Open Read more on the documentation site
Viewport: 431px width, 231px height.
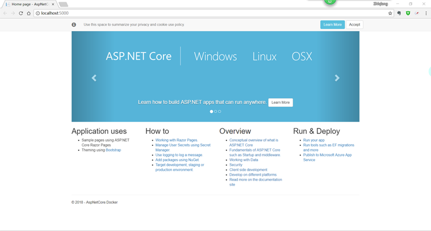[256, 182]
